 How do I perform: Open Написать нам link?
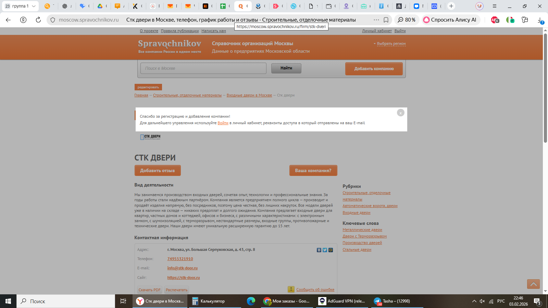(214, 31)
